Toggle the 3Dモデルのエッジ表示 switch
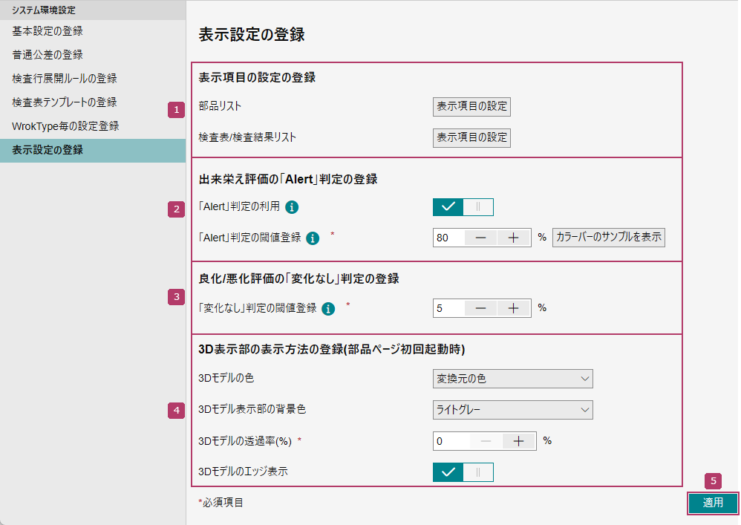Screen dimensions: 741x525 click(x=463, y=472)
